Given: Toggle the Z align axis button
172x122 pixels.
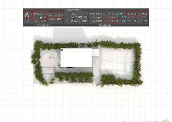Looking at the screenshot, I should [x=80, y=17].
